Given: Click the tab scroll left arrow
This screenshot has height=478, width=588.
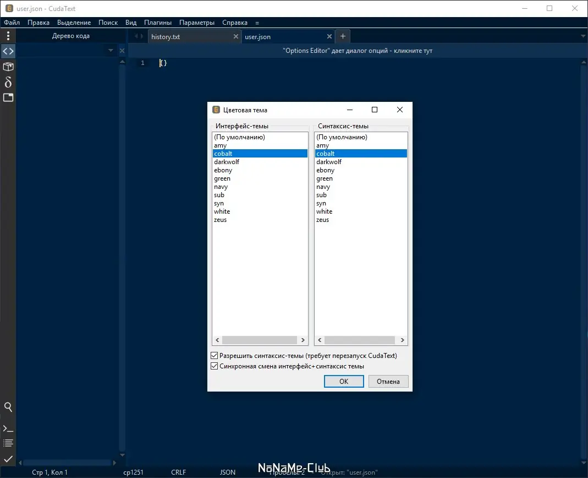Looking at the screenshot, I should pyautogui.click(x=136, y=36).
